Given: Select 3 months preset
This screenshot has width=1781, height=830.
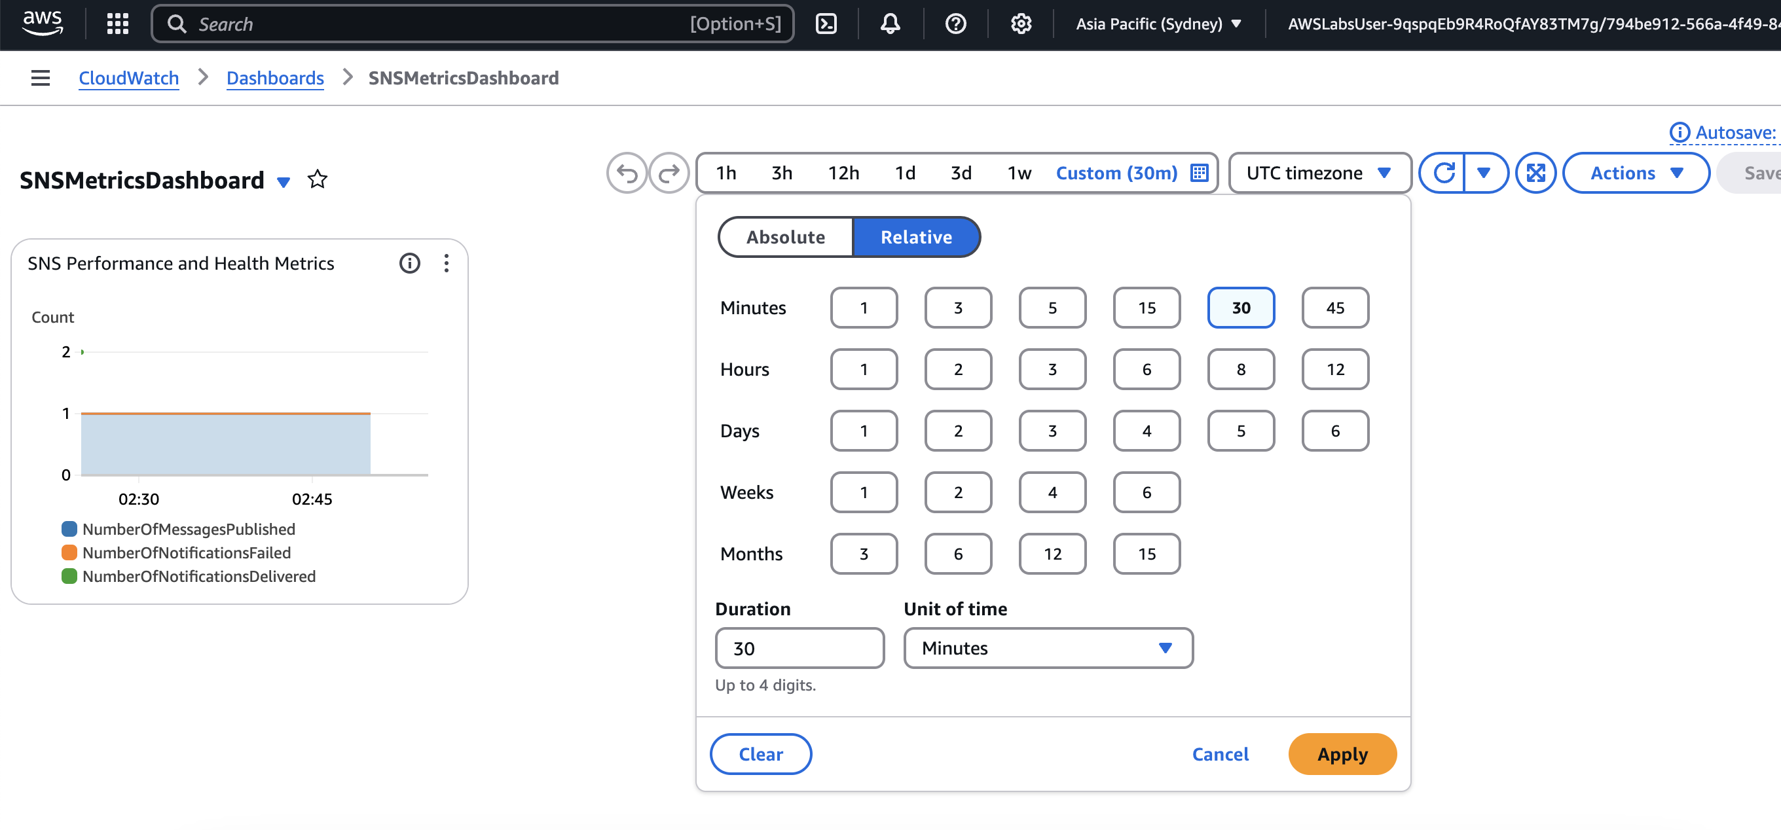Looking at the screenshot, I should (x=864, y=554).
